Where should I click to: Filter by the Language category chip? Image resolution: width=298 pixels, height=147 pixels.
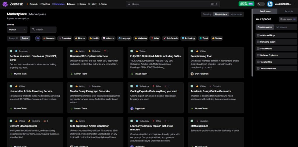click(x=124, y=38)
